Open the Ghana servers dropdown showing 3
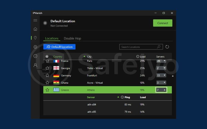The image size is (207, 129). click(x=161, y=83)
